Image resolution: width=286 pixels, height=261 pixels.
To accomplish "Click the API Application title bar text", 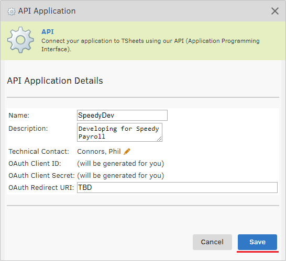I will [x=47, y=11].
